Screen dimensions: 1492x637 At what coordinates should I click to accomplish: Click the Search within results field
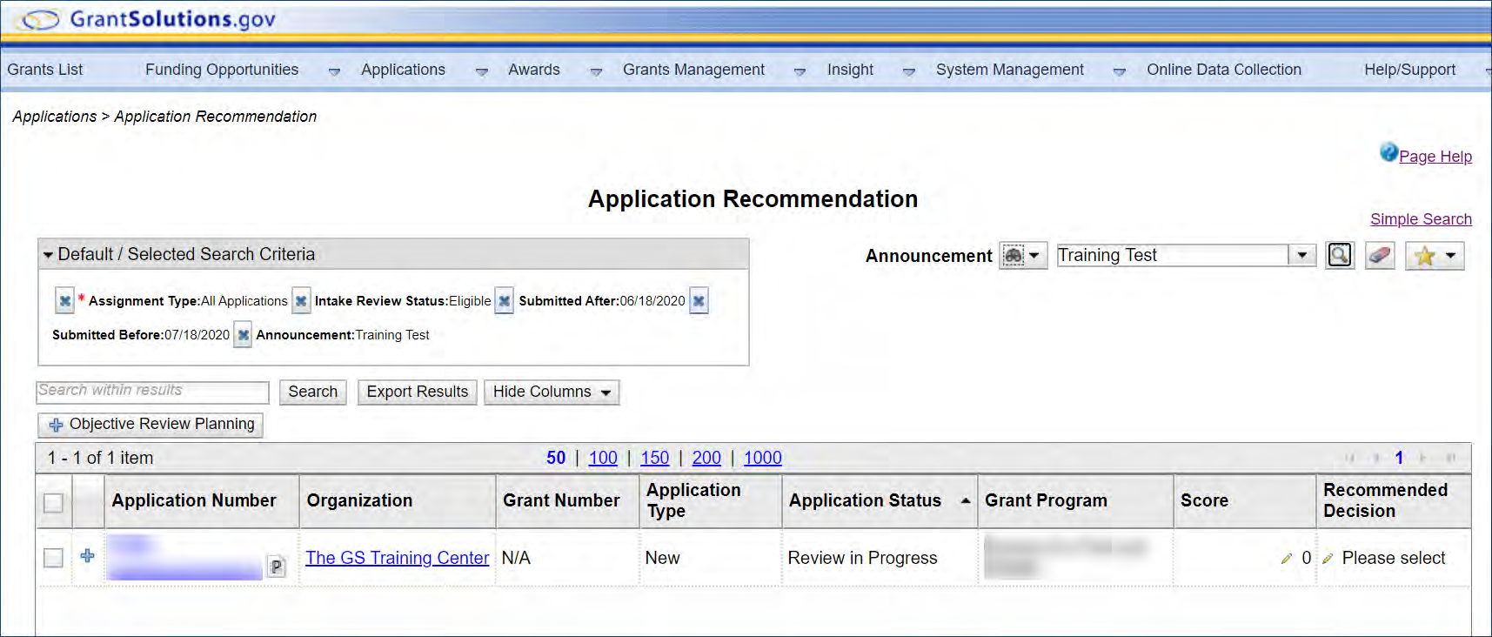pos(152,392)
